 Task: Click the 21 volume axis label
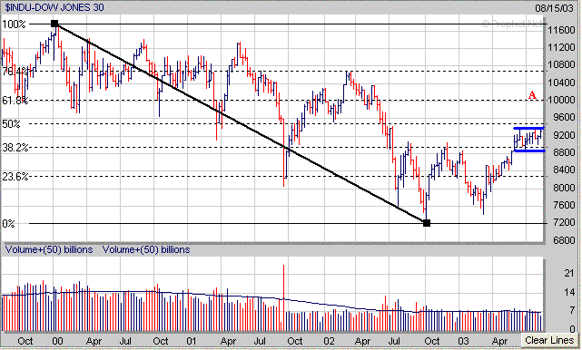tap(569, 273)
